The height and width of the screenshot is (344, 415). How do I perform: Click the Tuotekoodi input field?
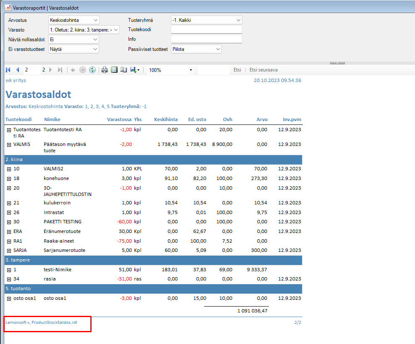point(206,30)
